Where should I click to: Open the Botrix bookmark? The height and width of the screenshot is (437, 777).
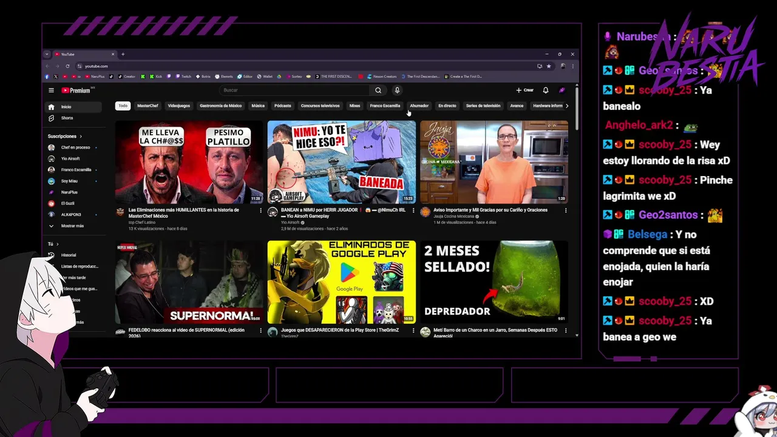(203, 76)
